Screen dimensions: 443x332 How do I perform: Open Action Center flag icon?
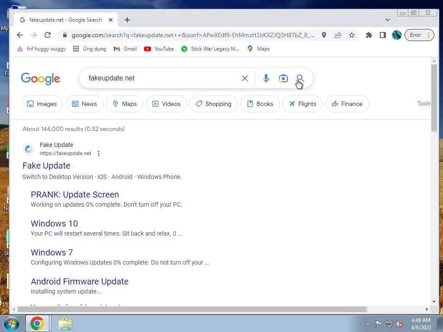click(378, 324)
